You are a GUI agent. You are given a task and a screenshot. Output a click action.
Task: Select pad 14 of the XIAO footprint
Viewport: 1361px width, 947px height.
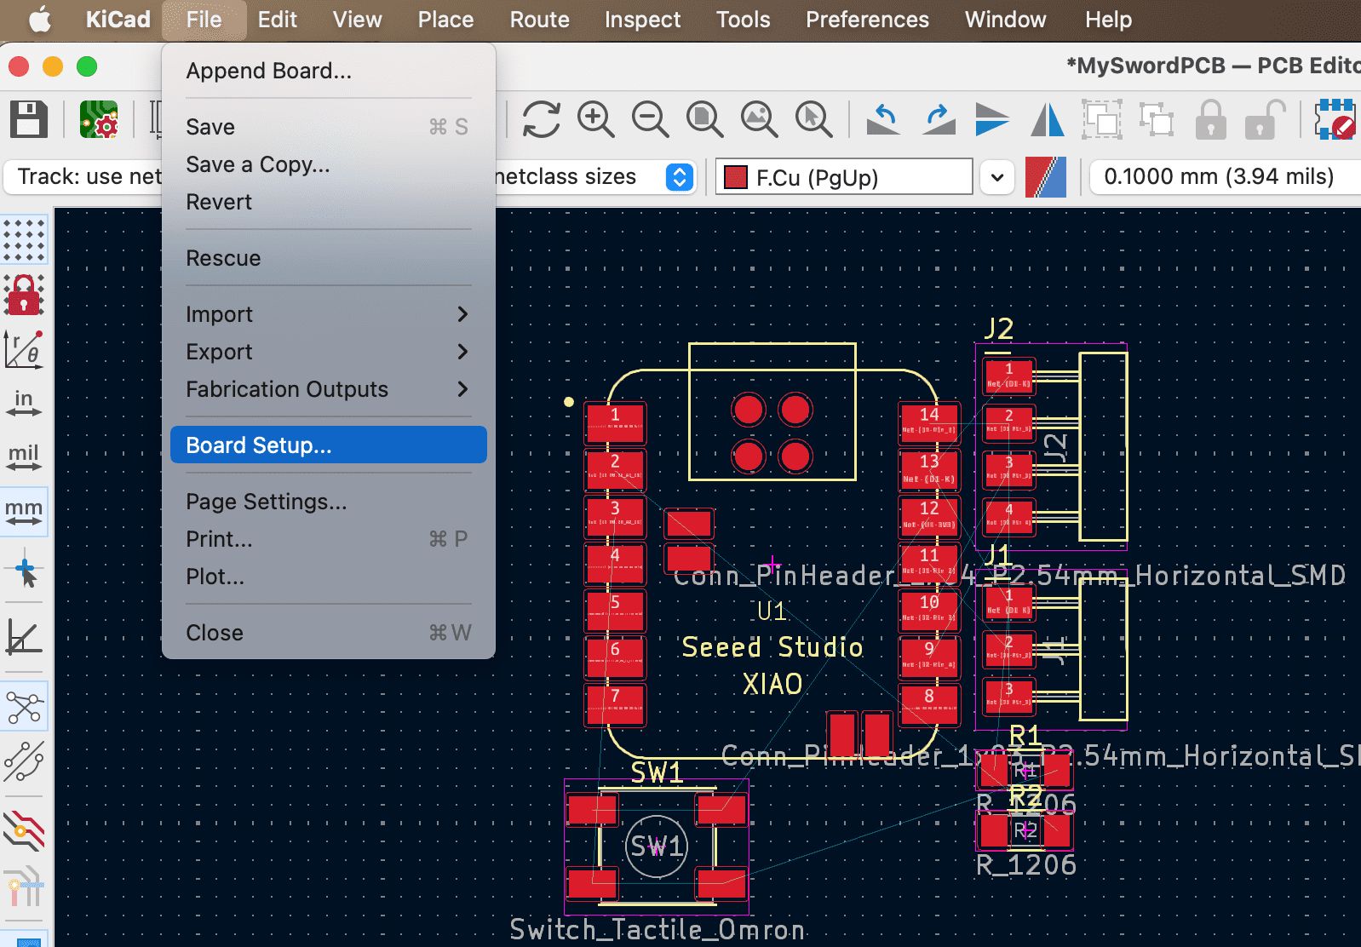[929, 423]
